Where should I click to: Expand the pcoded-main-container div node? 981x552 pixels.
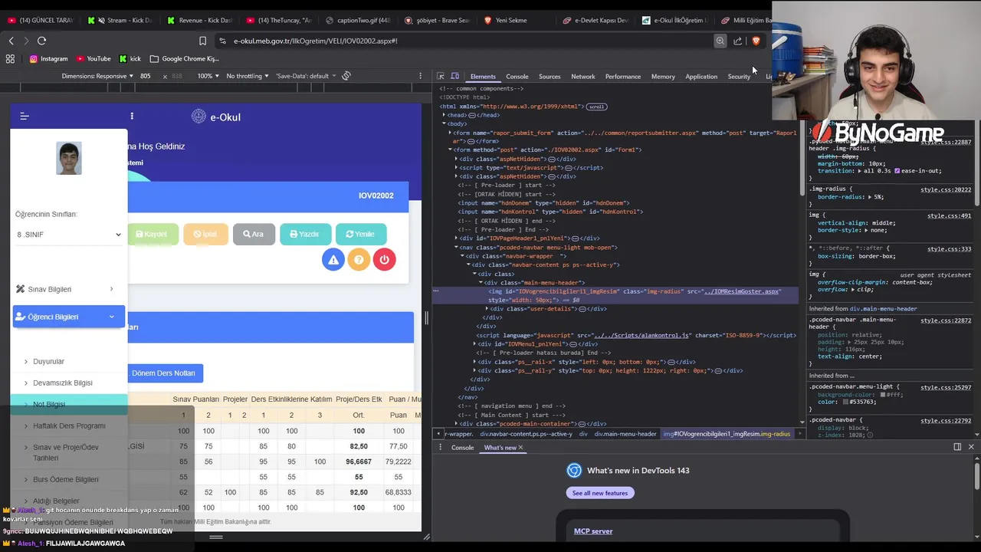[x=456, y=424]
